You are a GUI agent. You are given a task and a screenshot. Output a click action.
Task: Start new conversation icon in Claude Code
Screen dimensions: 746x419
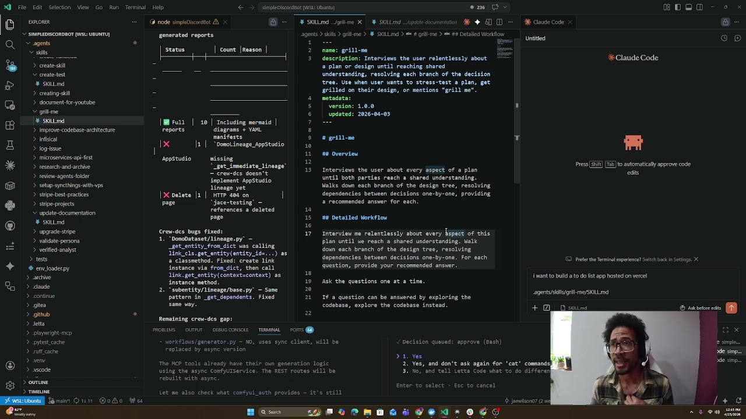736,38
